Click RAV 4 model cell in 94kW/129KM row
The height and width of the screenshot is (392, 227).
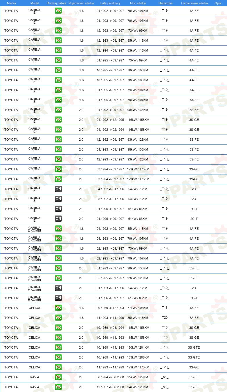click(x=34, y=387)
